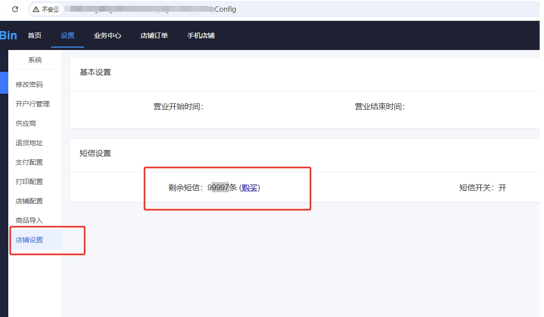This screenshot has width=544, height=317.
Task: Switch to the 业务中心 tab
Action: (x=107, y=35)
